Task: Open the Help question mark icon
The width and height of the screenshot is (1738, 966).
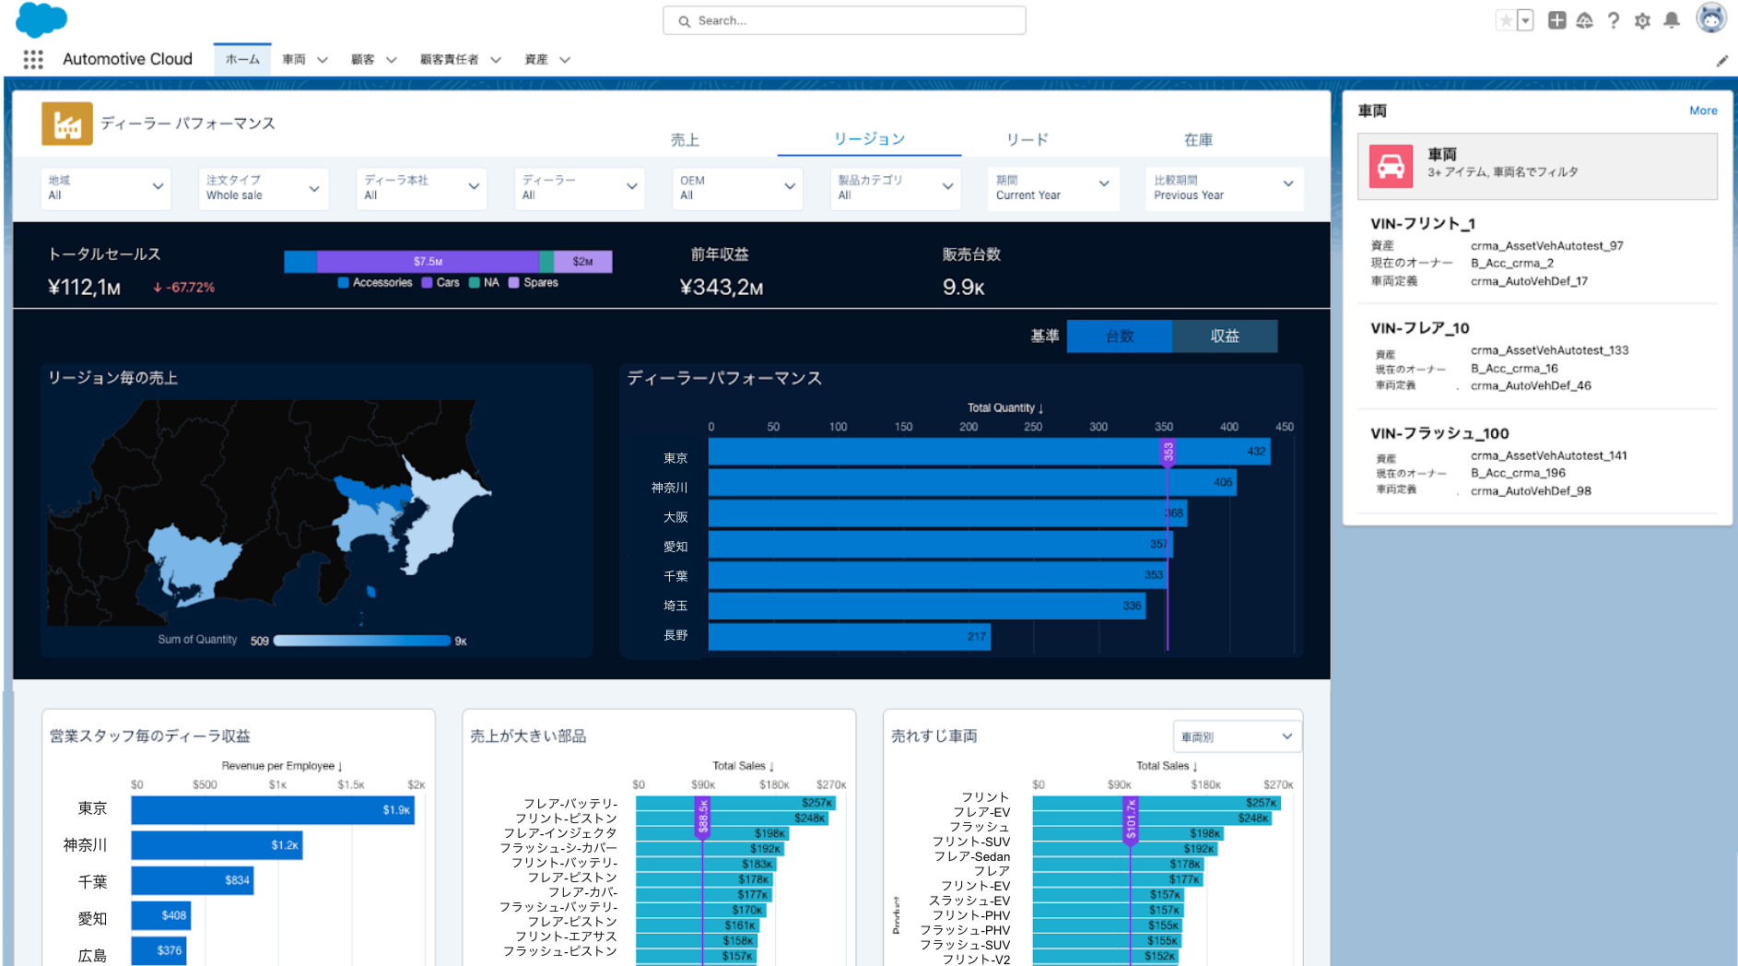Action: 1614,20
